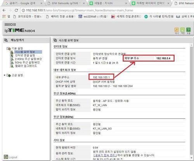The width and height of the screenshot is (194, 161).
Task: Click the 메뉴탐색기 magnifier icon
Action: (x=6, y=40)
